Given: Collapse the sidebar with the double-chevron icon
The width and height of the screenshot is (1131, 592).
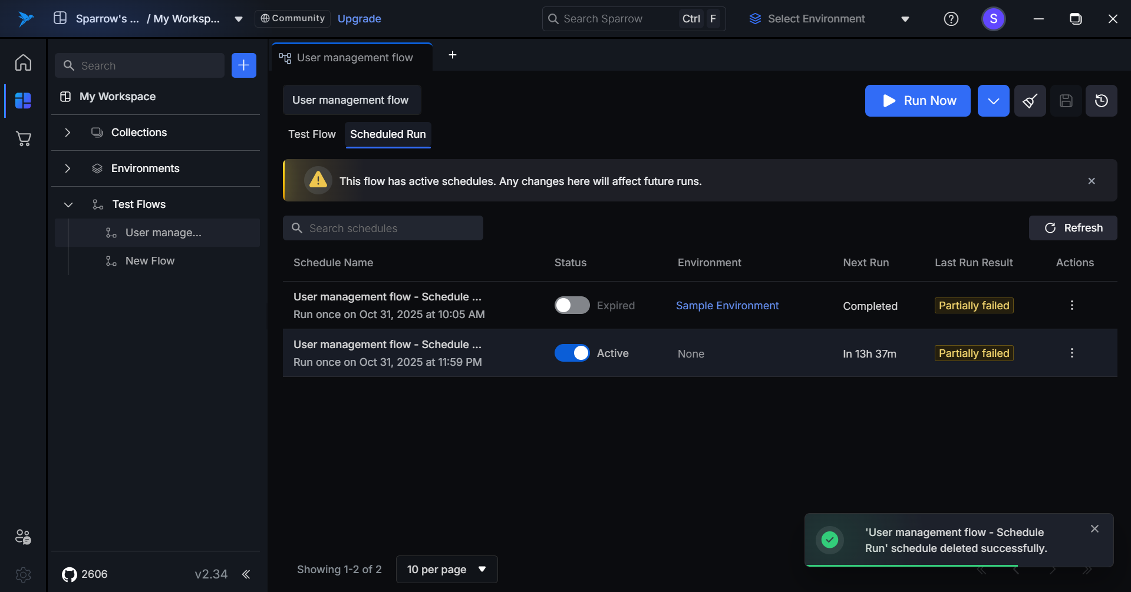Looking at the screenshot, I should pyautogui.click(x=246, y=574).
